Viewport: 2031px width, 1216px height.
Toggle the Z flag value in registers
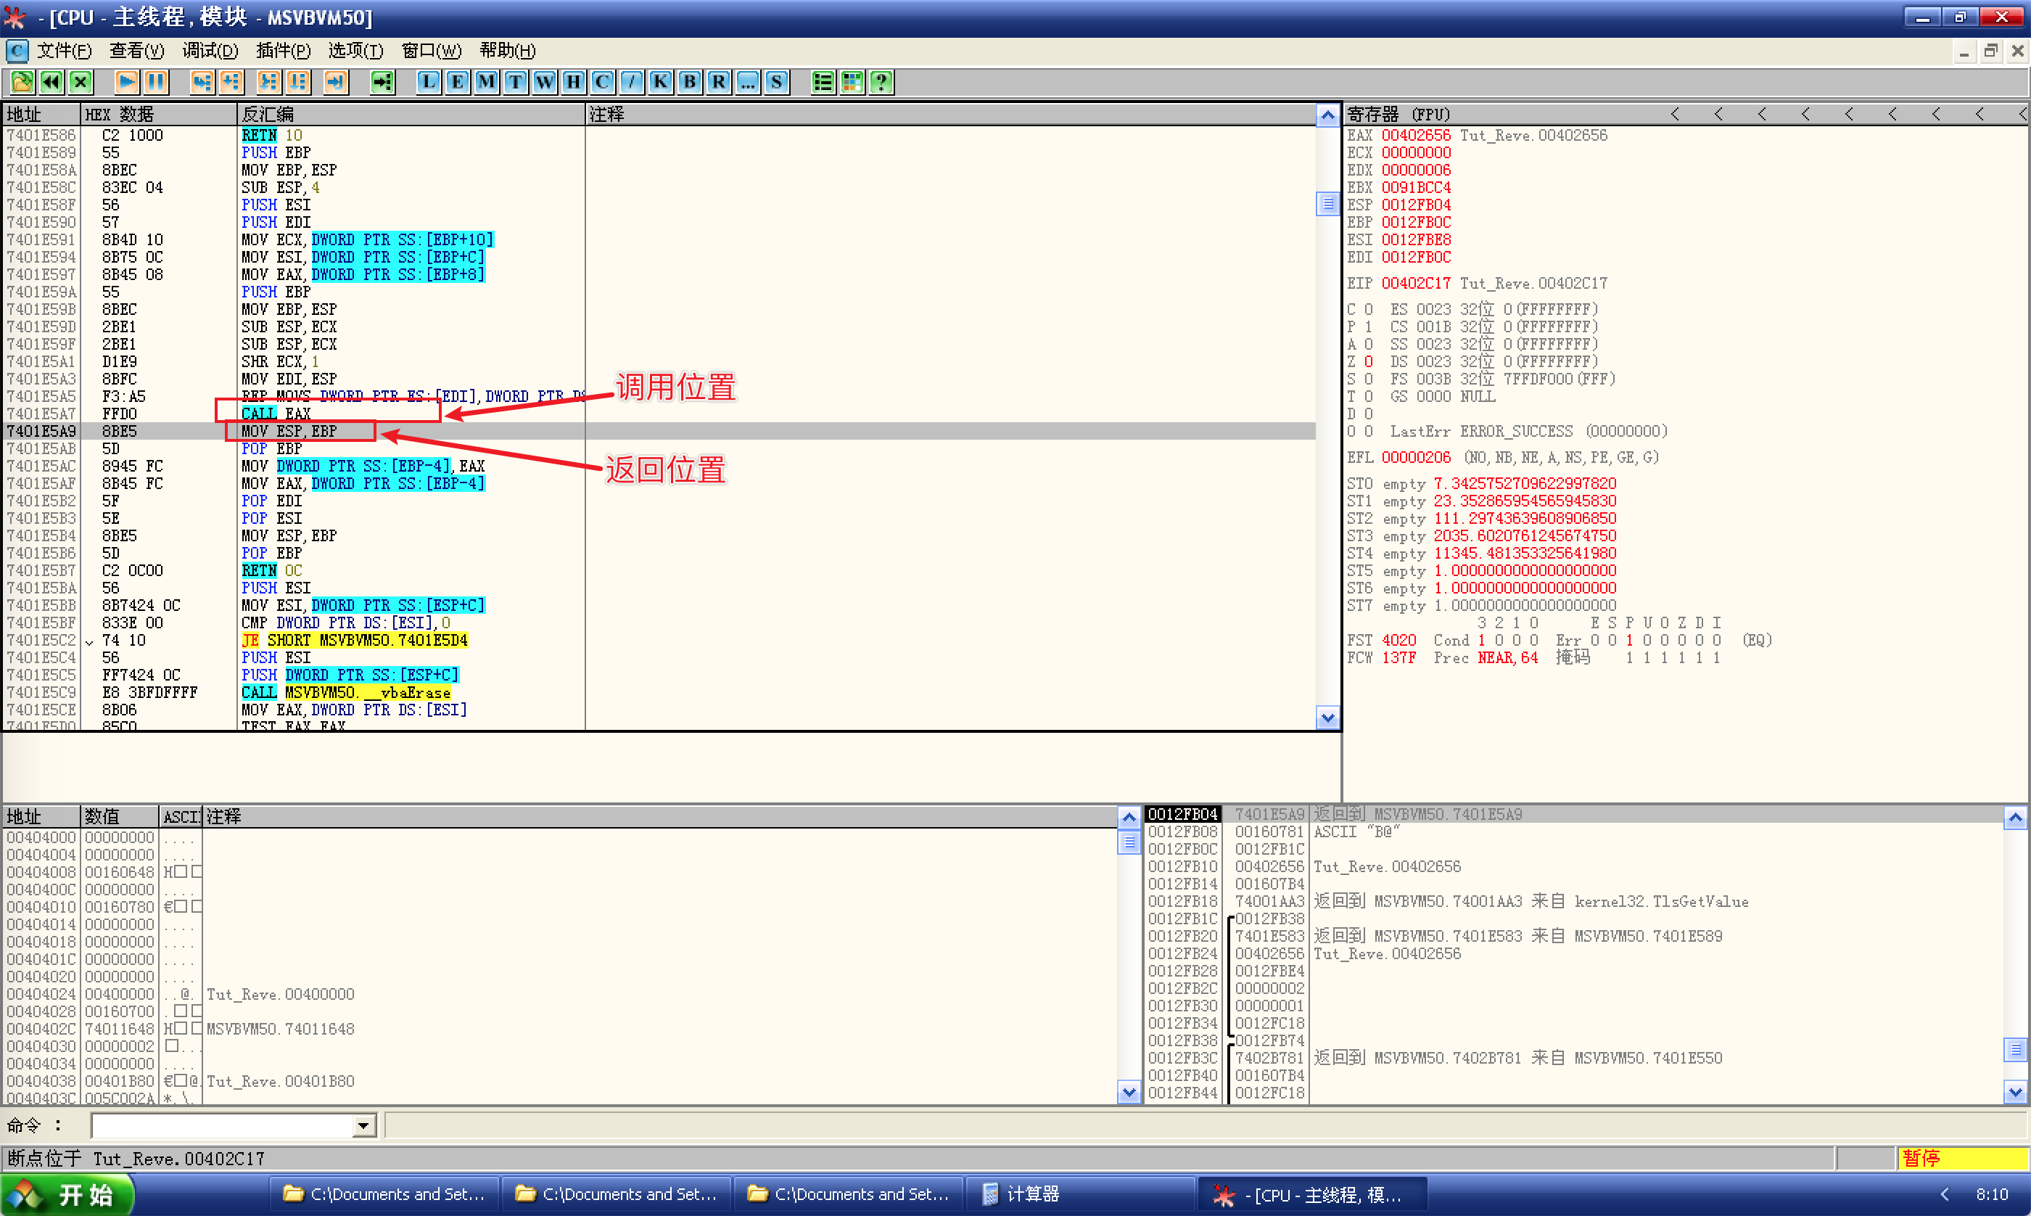1369,362
